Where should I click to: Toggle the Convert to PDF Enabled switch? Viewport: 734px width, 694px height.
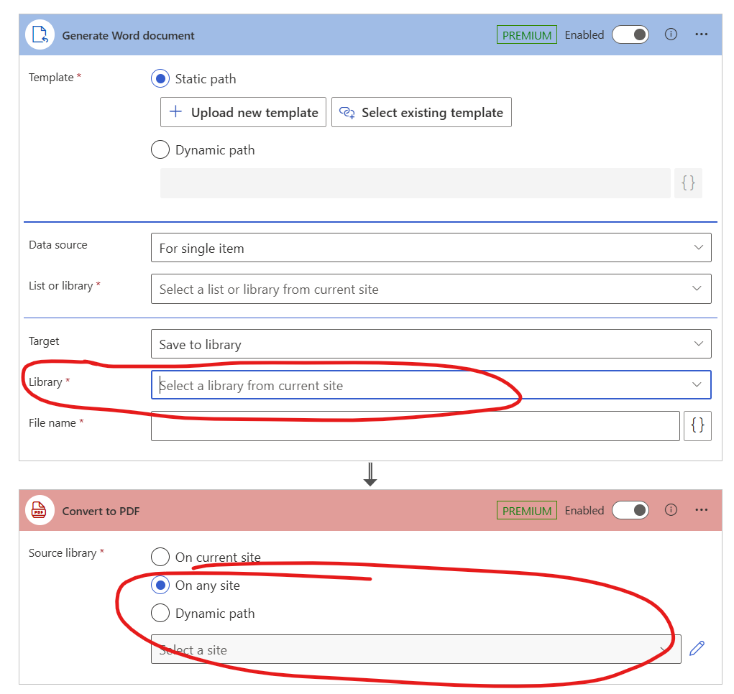(630, 510)
